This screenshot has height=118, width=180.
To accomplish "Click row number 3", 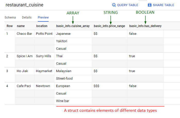I will tap(7, 71).
